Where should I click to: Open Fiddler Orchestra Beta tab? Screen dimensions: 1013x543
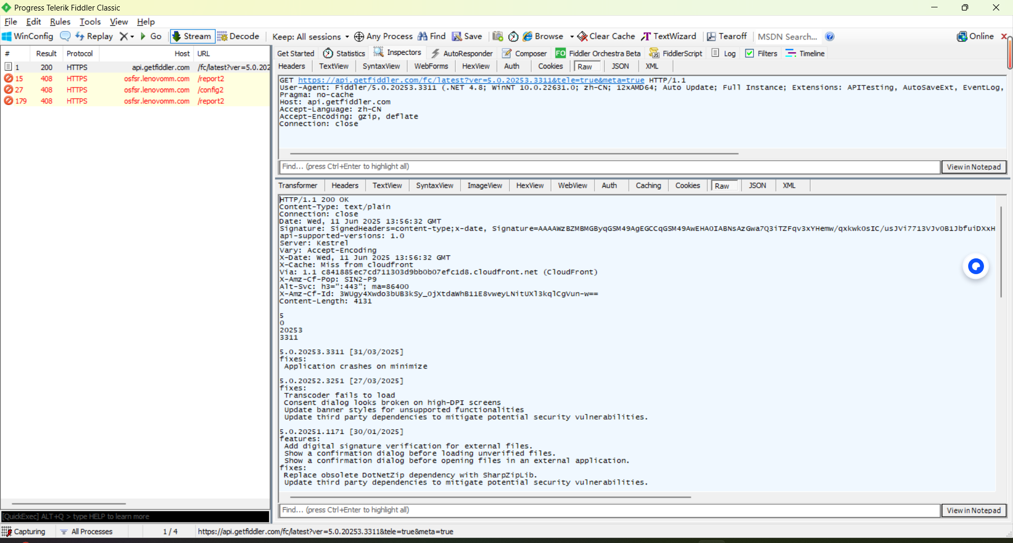coord(598,53)
